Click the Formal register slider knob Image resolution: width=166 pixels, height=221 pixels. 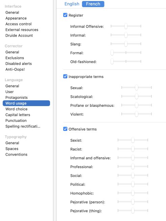point(112,53)
